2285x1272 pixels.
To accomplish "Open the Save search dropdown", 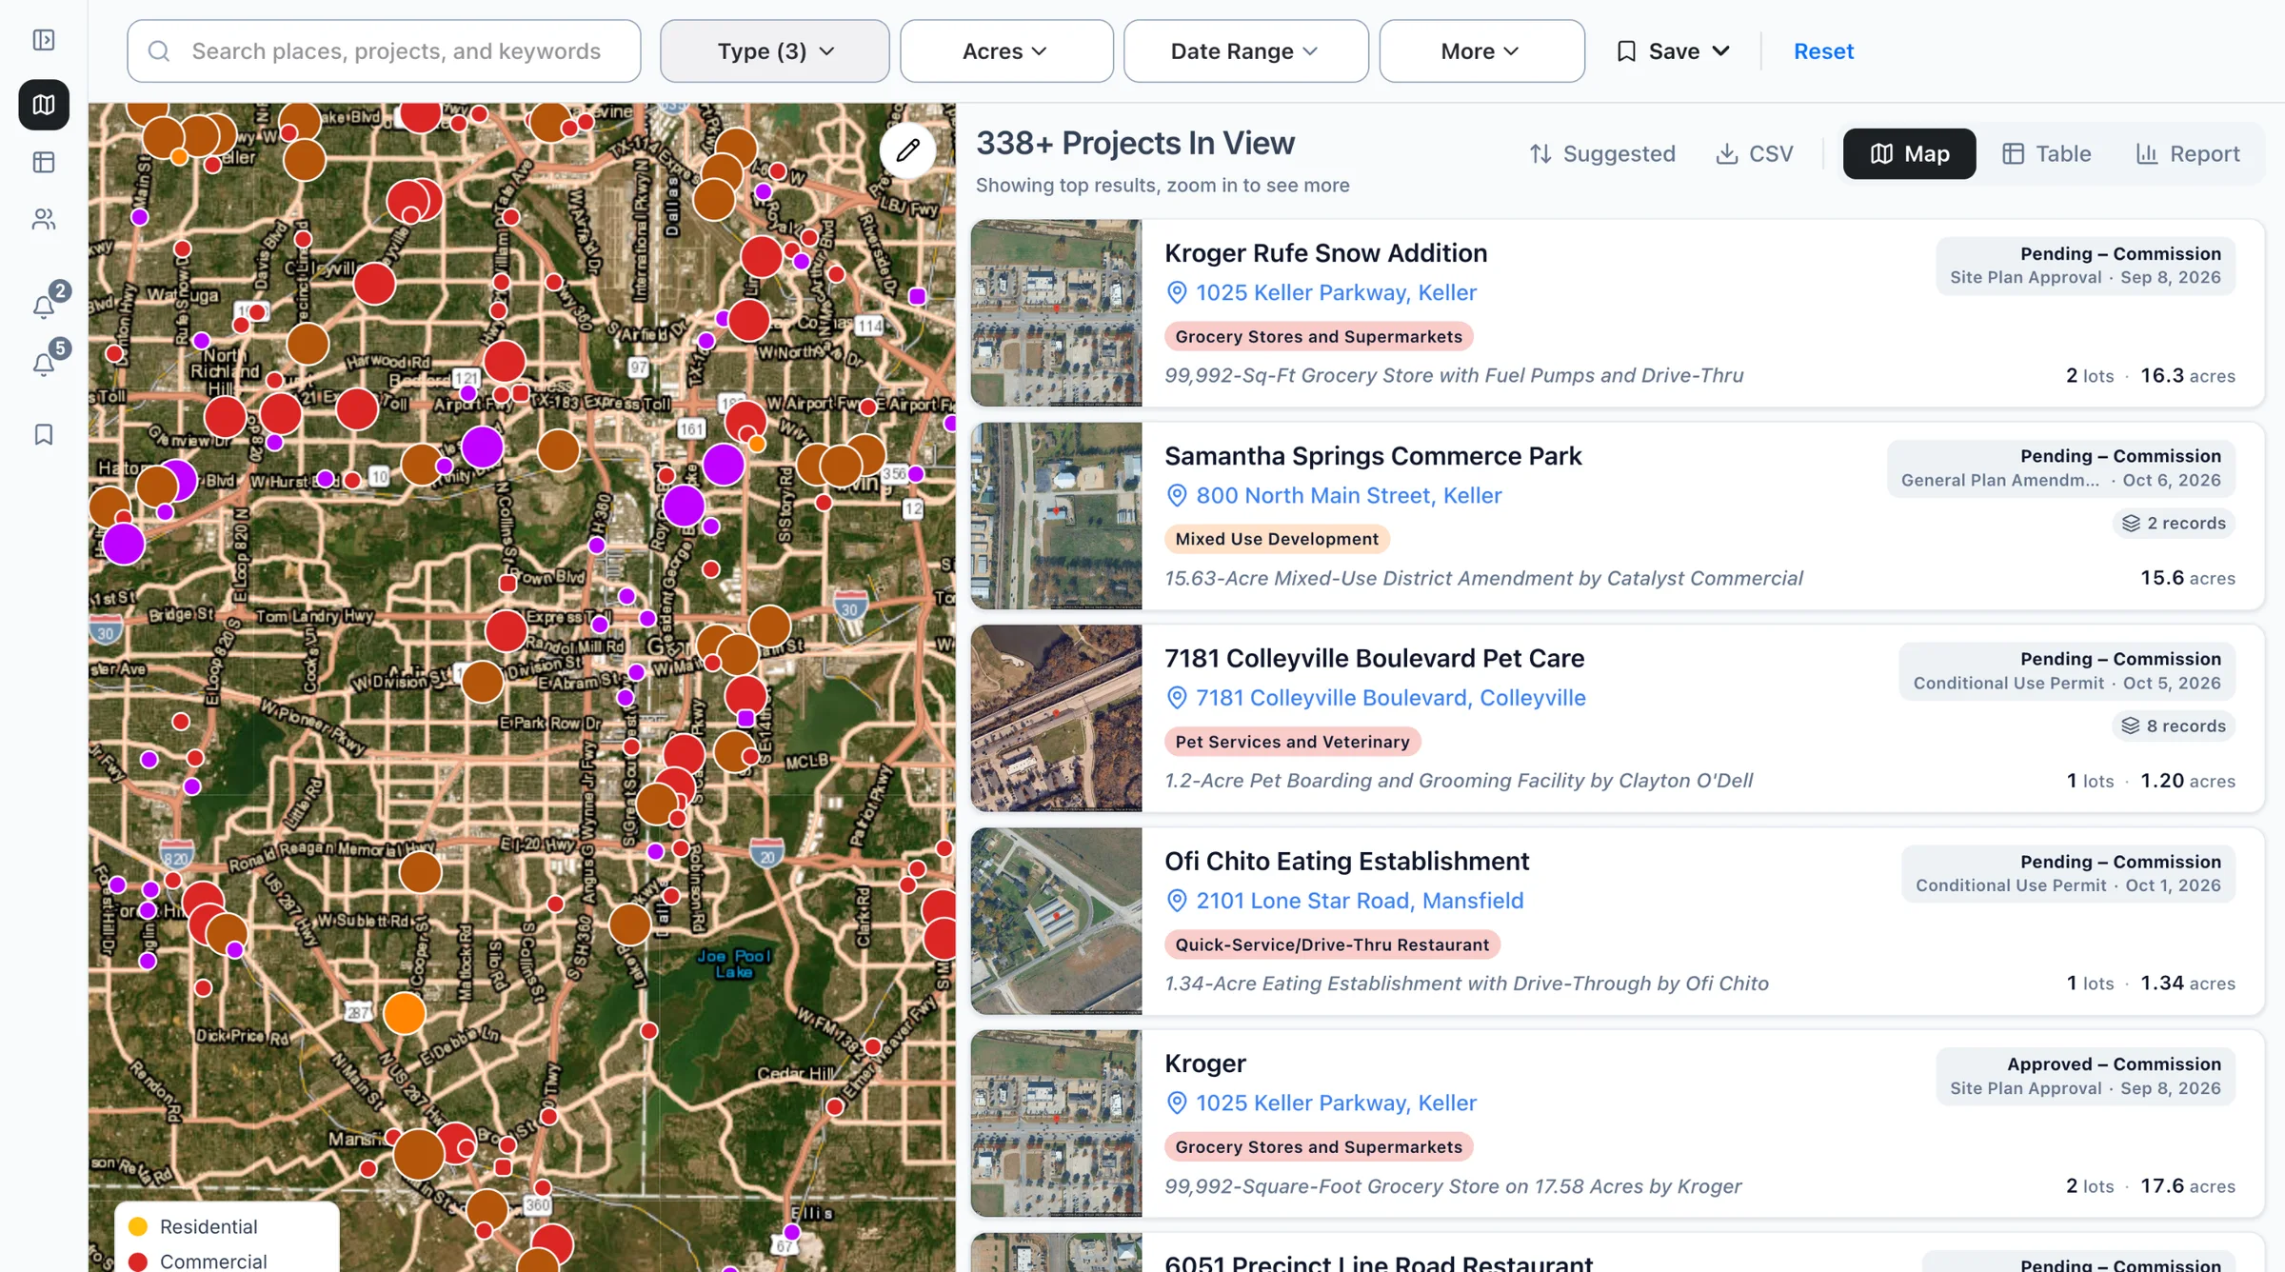I will (x=1673, y=51).
